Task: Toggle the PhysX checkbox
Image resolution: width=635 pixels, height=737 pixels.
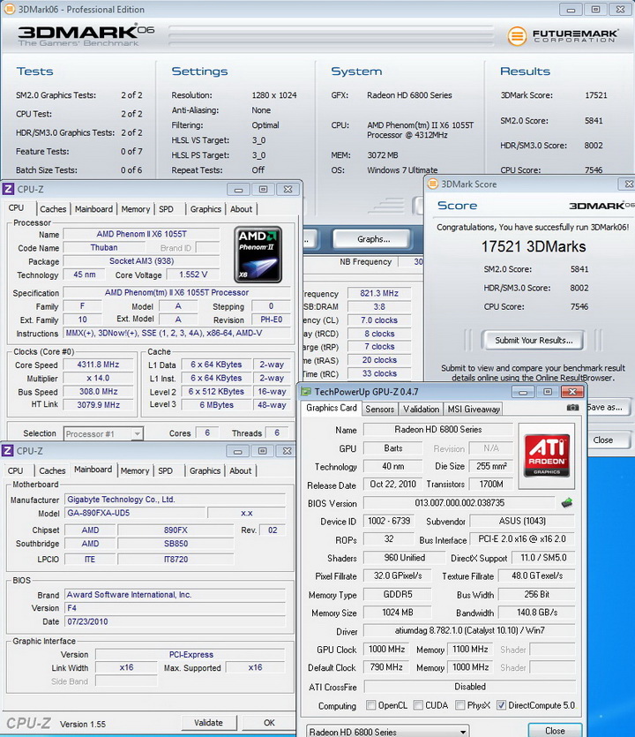Action: 460,705
